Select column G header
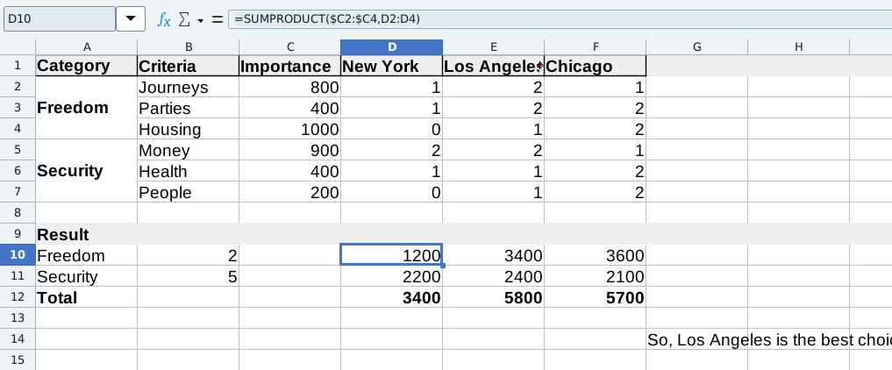 697,47
